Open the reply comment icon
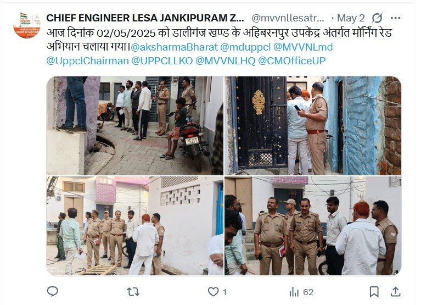Image resolution: width=421 pixels, height=305 pixels. (52, 291)
